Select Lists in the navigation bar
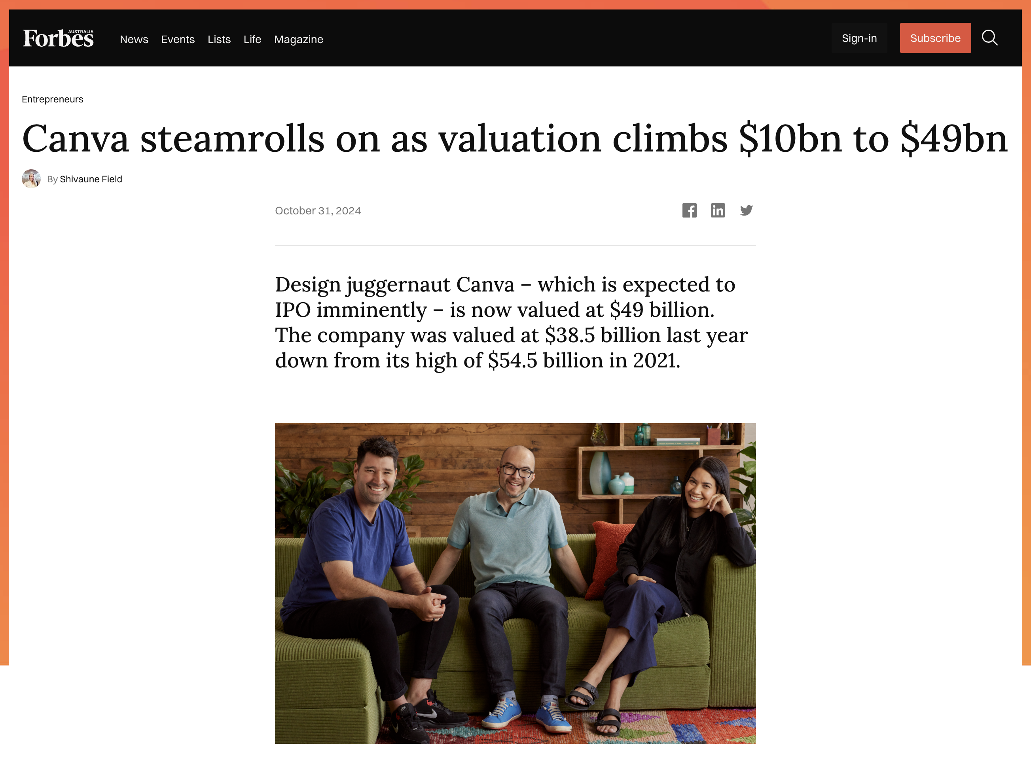Screen dimensions: 1031x757 (219, 40)
